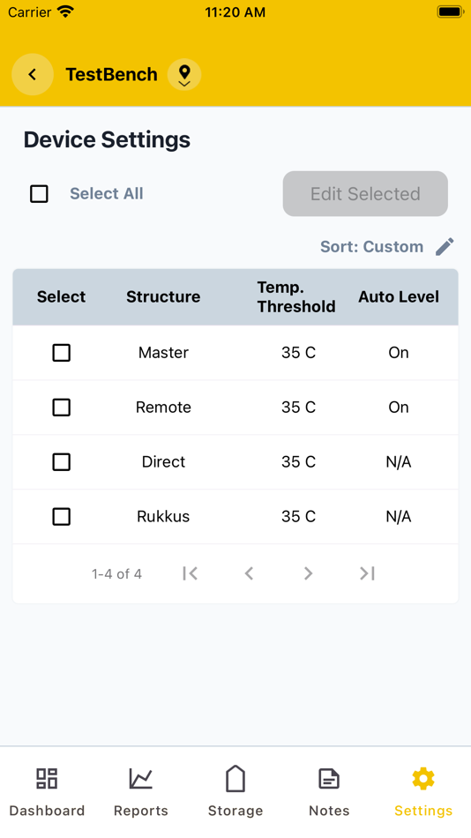Tick the Rukkus row checkbox
The width and height of the screenshot is (471, 838).
coord(62,516)
